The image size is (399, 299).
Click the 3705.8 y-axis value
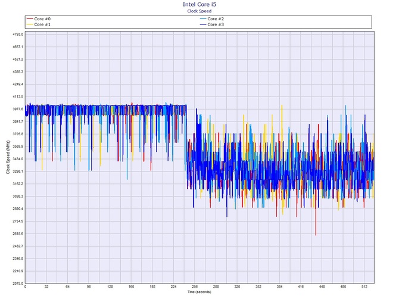tap(18, 134)
